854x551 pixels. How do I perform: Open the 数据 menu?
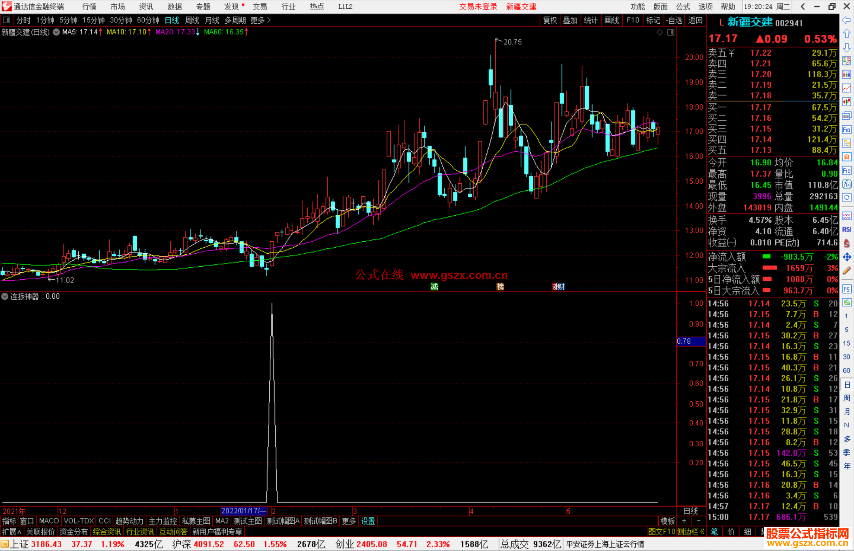tap(174, 7)
